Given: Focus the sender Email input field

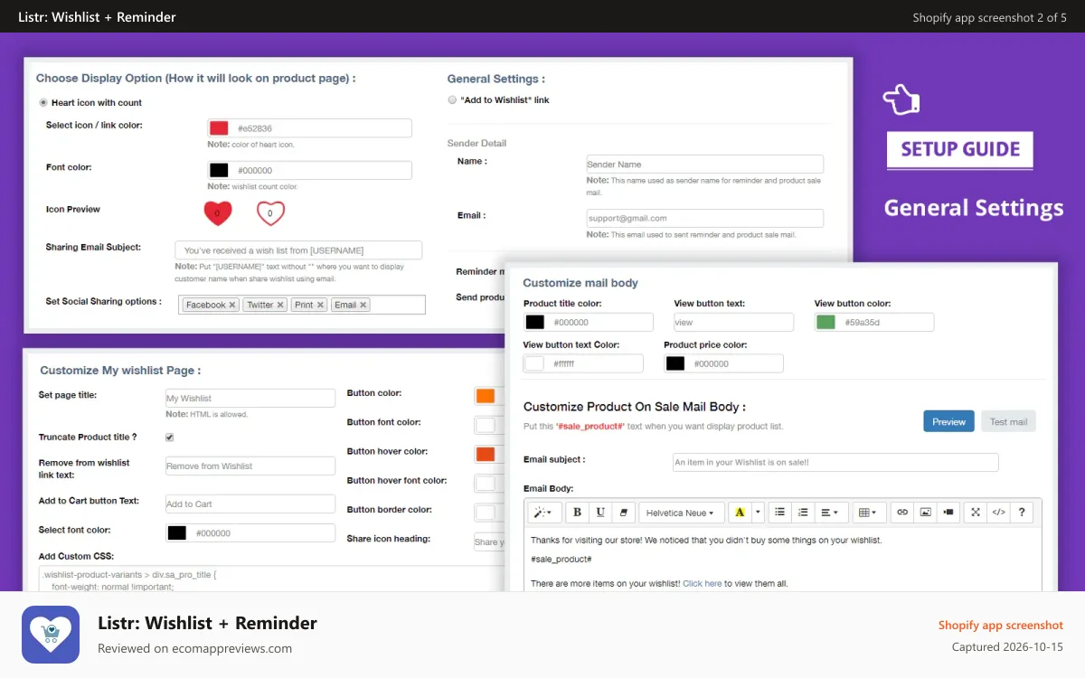Looking at the screenshot, I should pyautogui.click(x=705, y=218).
